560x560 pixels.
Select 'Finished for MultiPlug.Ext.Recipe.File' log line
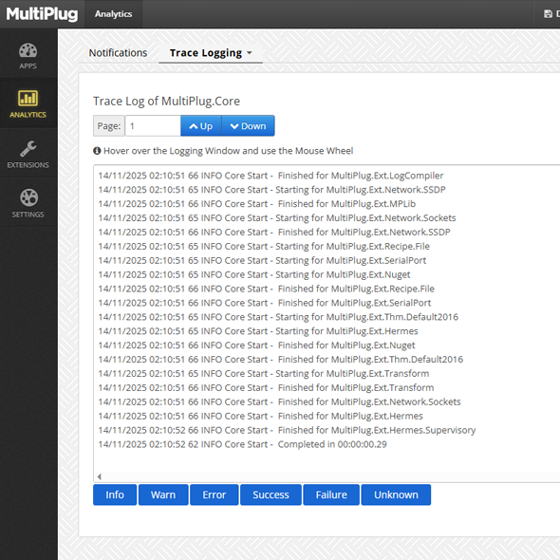tap(266, 289)
